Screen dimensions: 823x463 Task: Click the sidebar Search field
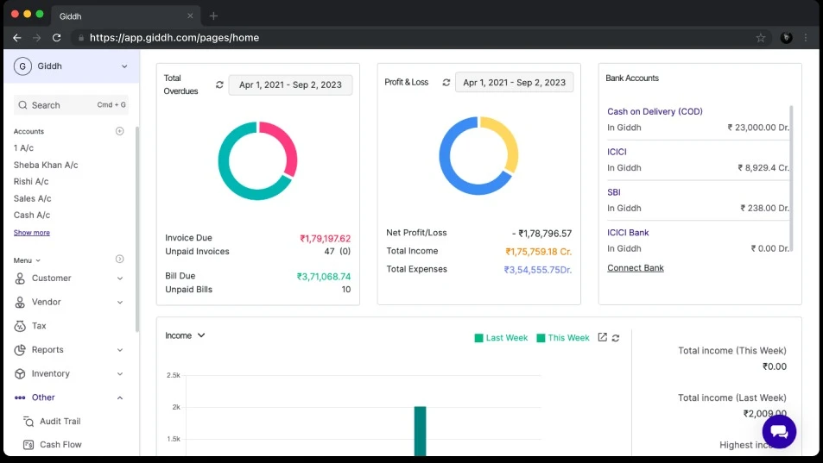pyautogui.click(x=60, y=105)
